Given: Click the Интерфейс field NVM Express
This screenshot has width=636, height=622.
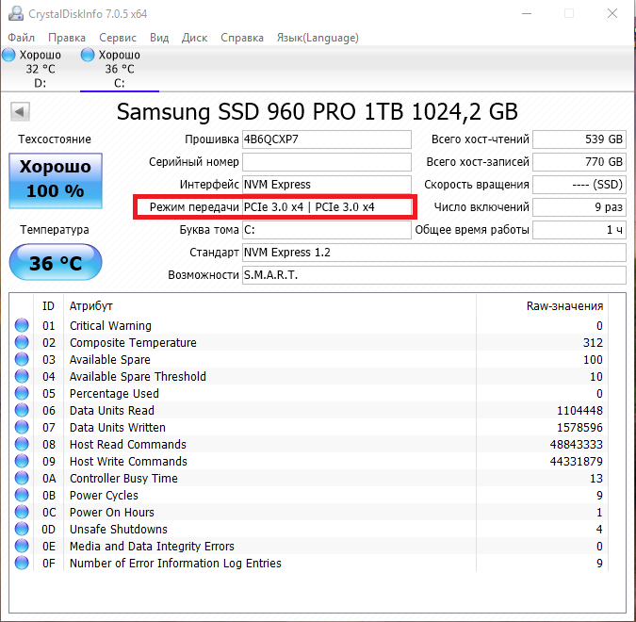Looking at the screenshot, I should point(327,185).
